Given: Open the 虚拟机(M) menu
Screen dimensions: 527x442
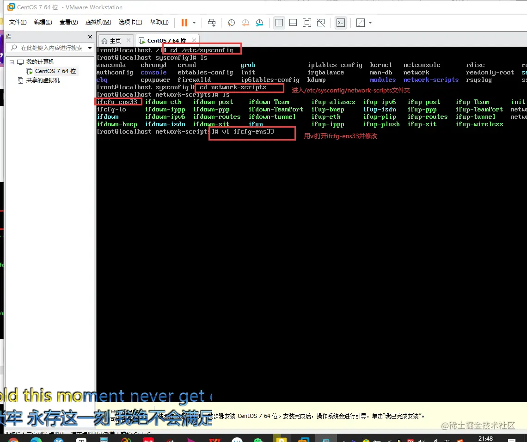Looking at the screenshot, I should pos(98,22).
